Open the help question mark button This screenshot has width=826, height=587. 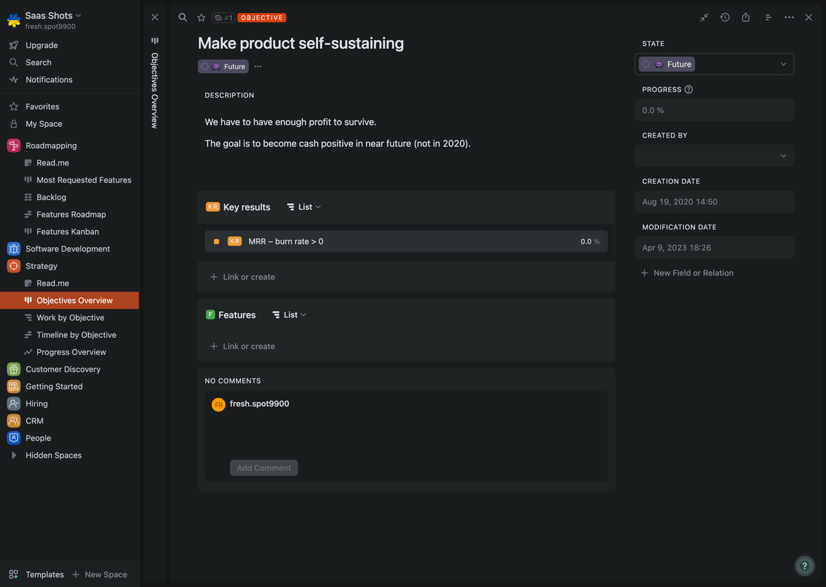point(804,566)
